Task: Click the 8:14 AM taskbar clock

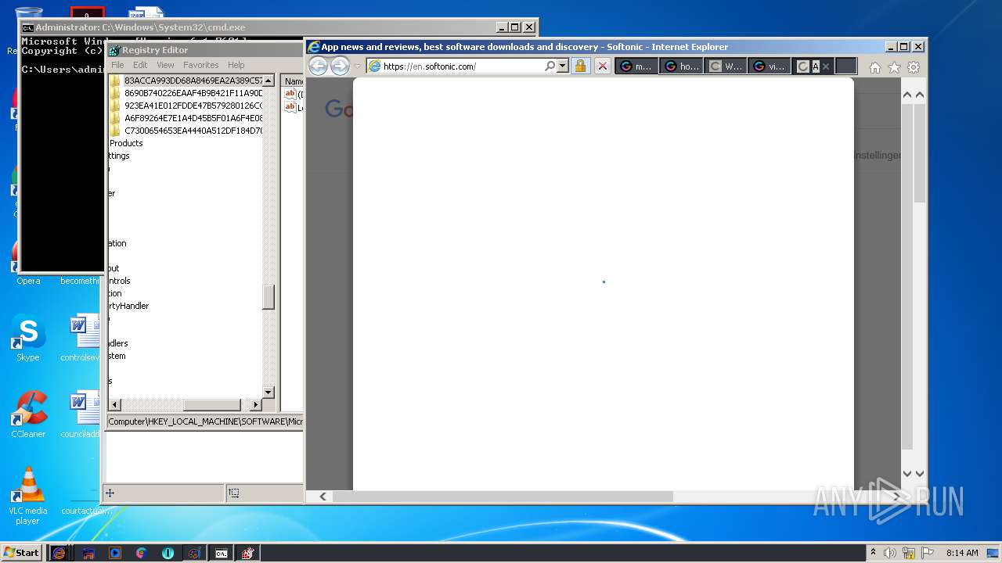Action: [x=962, y=553]
